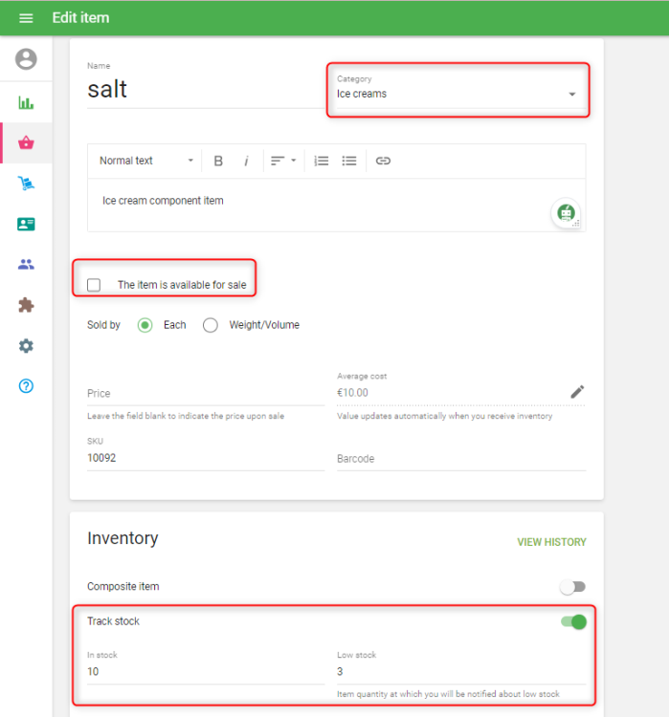
Task: Click the pencil icon to edit average cost
Action: click(x=577, y=391)
